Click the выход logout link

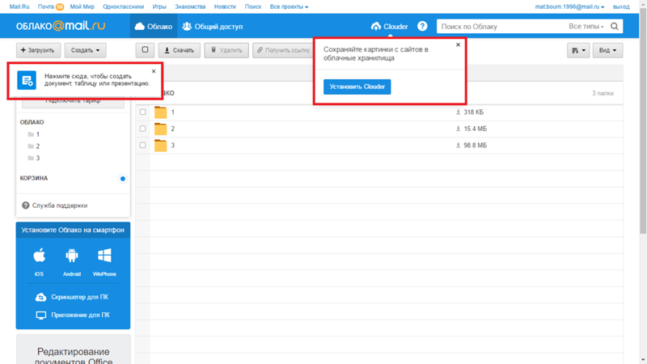[x=621, y=6]
